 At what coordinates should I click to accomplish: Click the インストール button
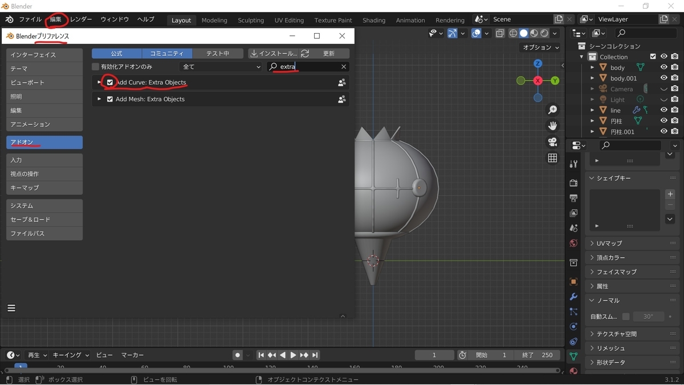(x=274, y=53)
